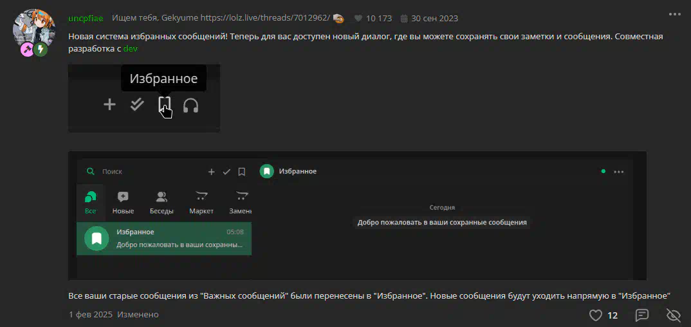This screenshot has width=691, height=327.
Task: Open the Избранное tooltip screenshot image
Action: click(x=144, y=98)
